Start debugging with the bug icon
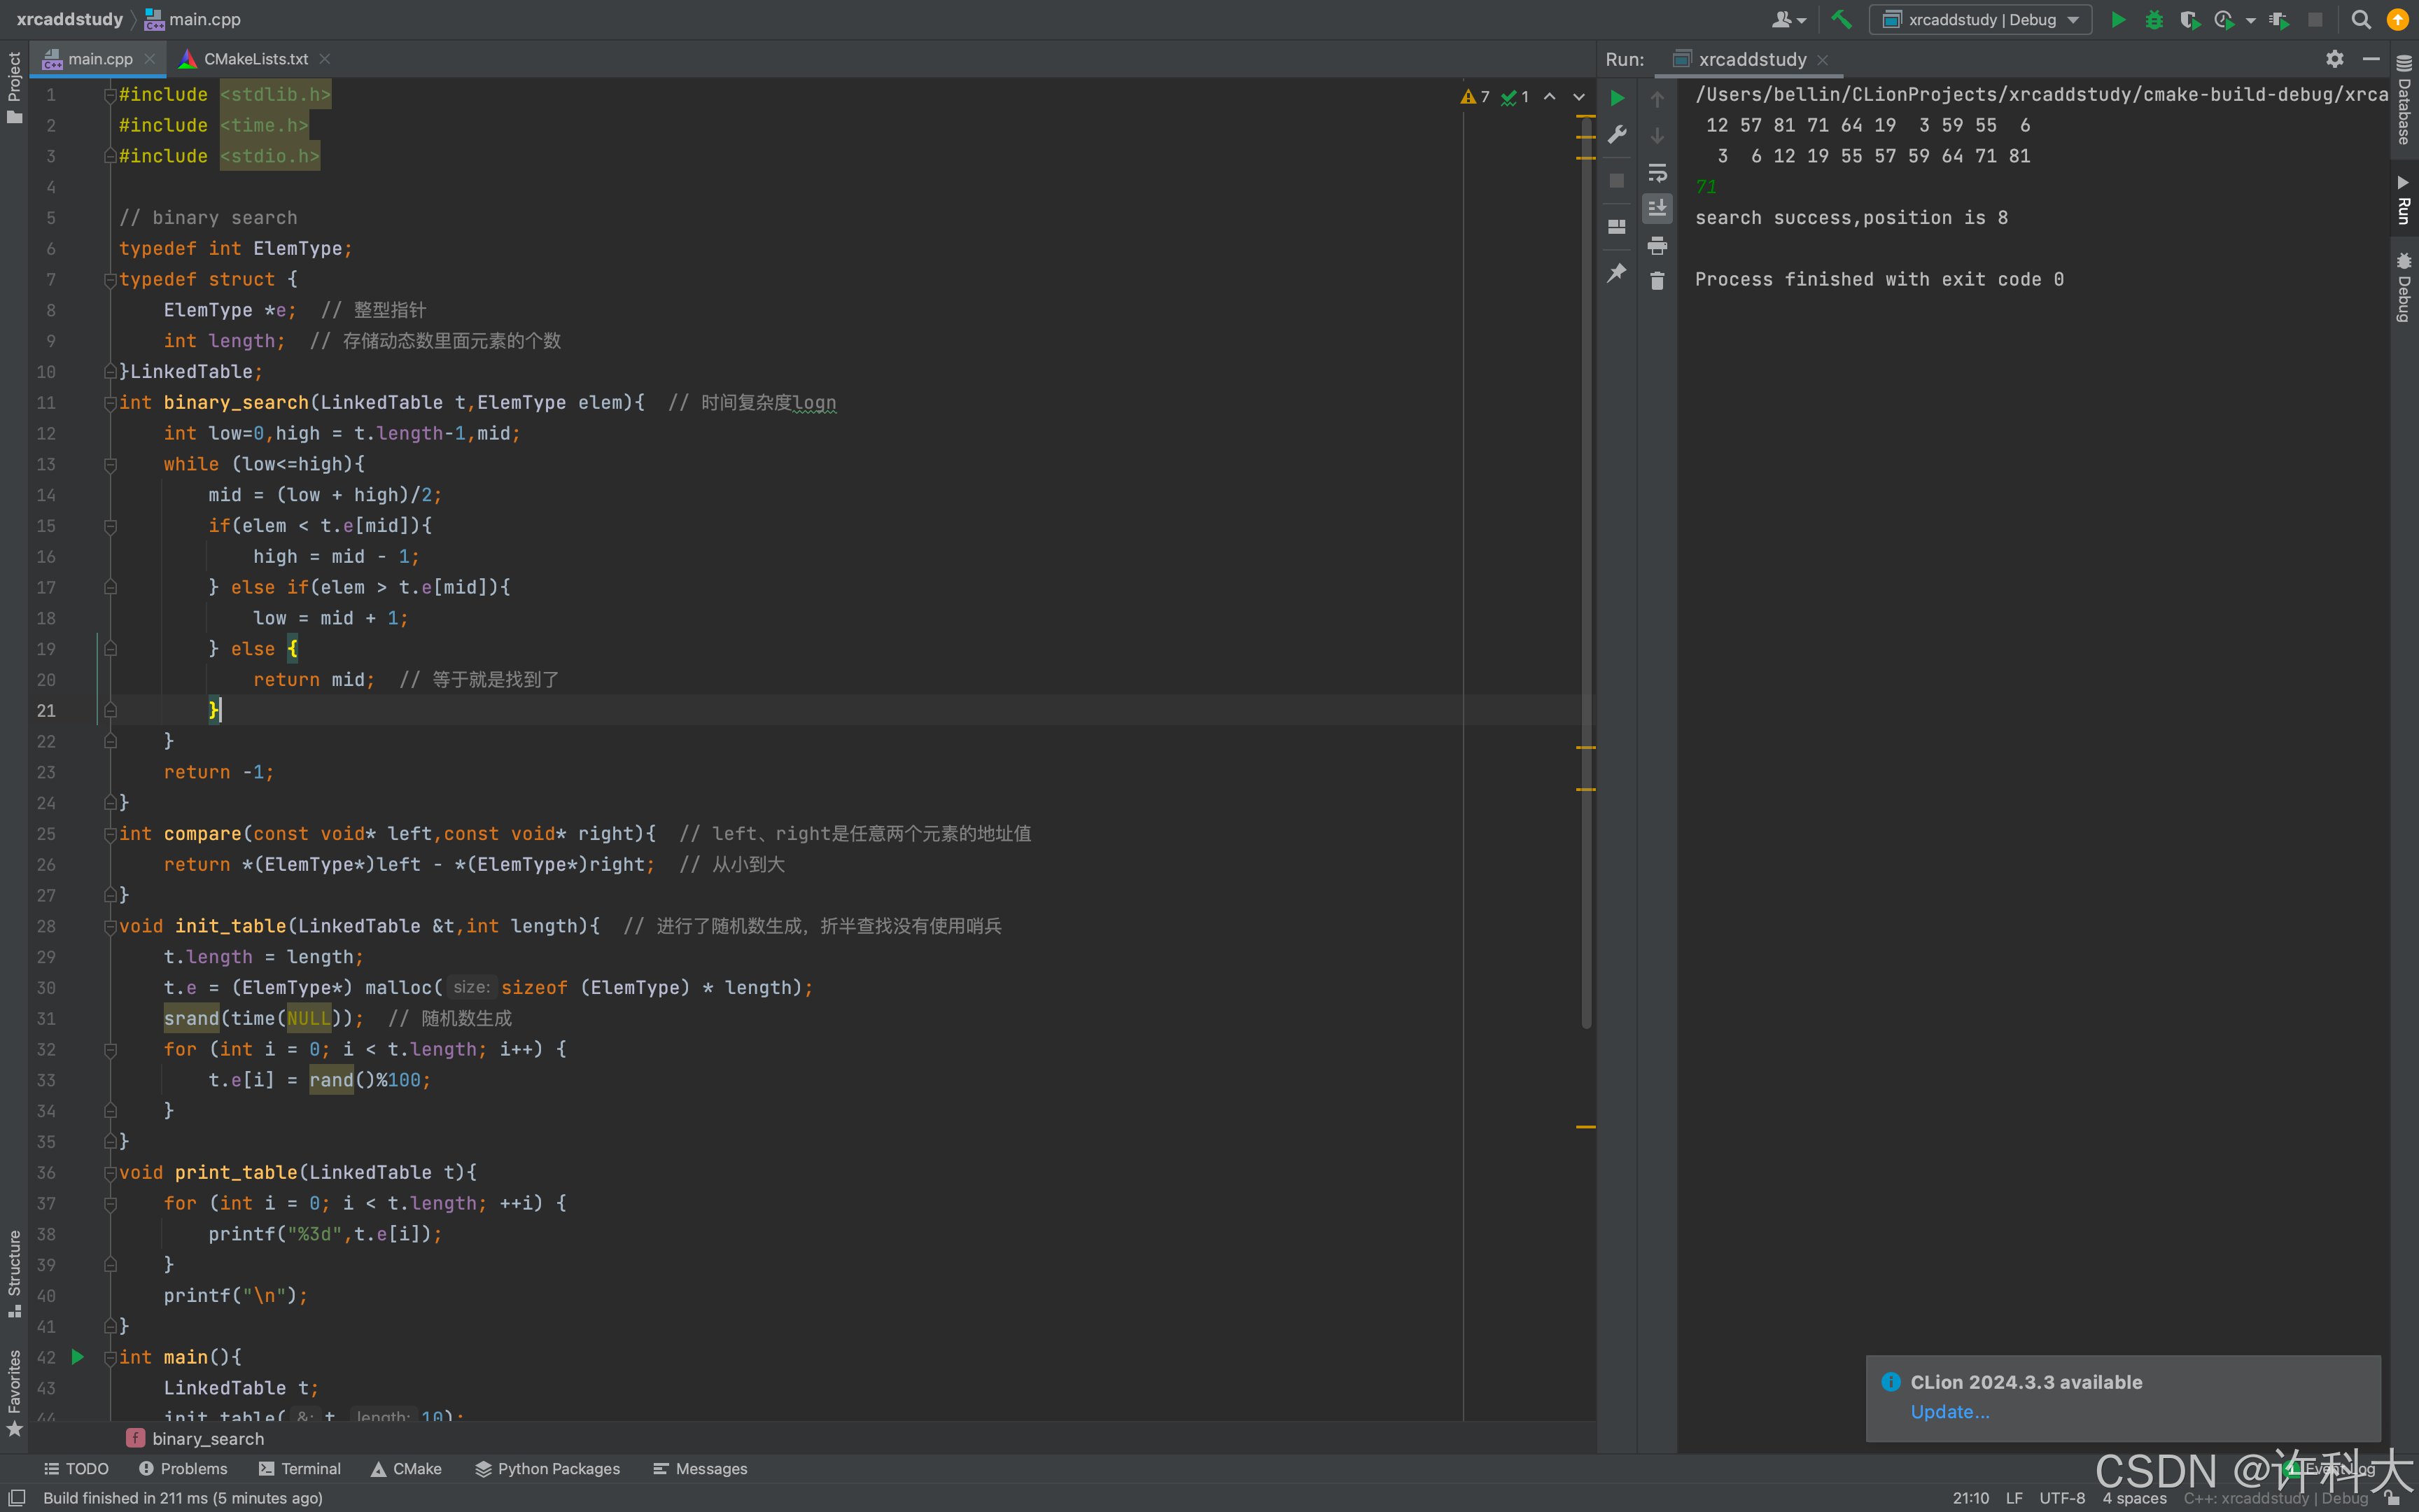Screen dimensions: 2419x1512 pos(2154,19)
